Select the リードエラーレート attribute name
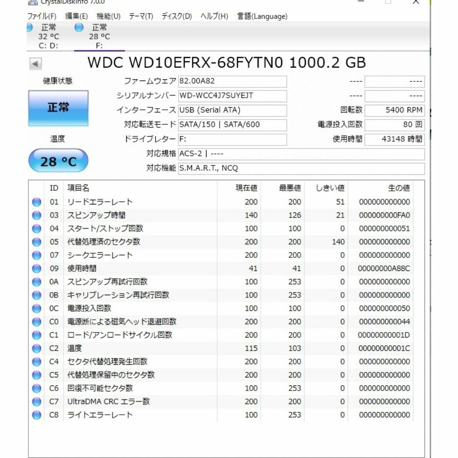The width and height of the screenshot is (458, 458). pos(100,202)
